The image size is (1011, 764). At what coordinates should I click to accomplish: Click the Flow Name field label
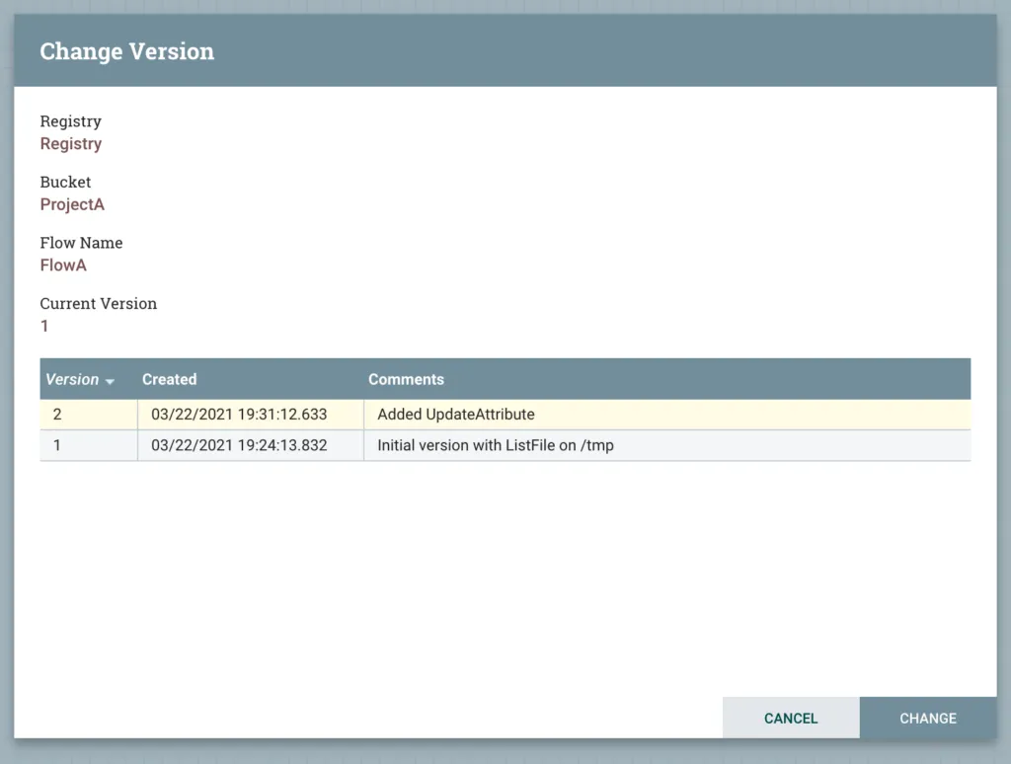tap(81, 243)
